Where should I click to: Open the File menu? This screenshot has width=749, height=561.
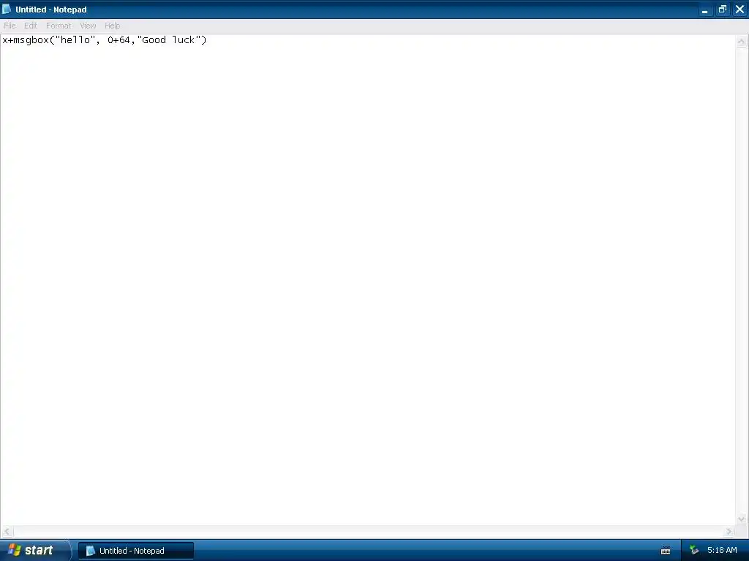[10, 26]
